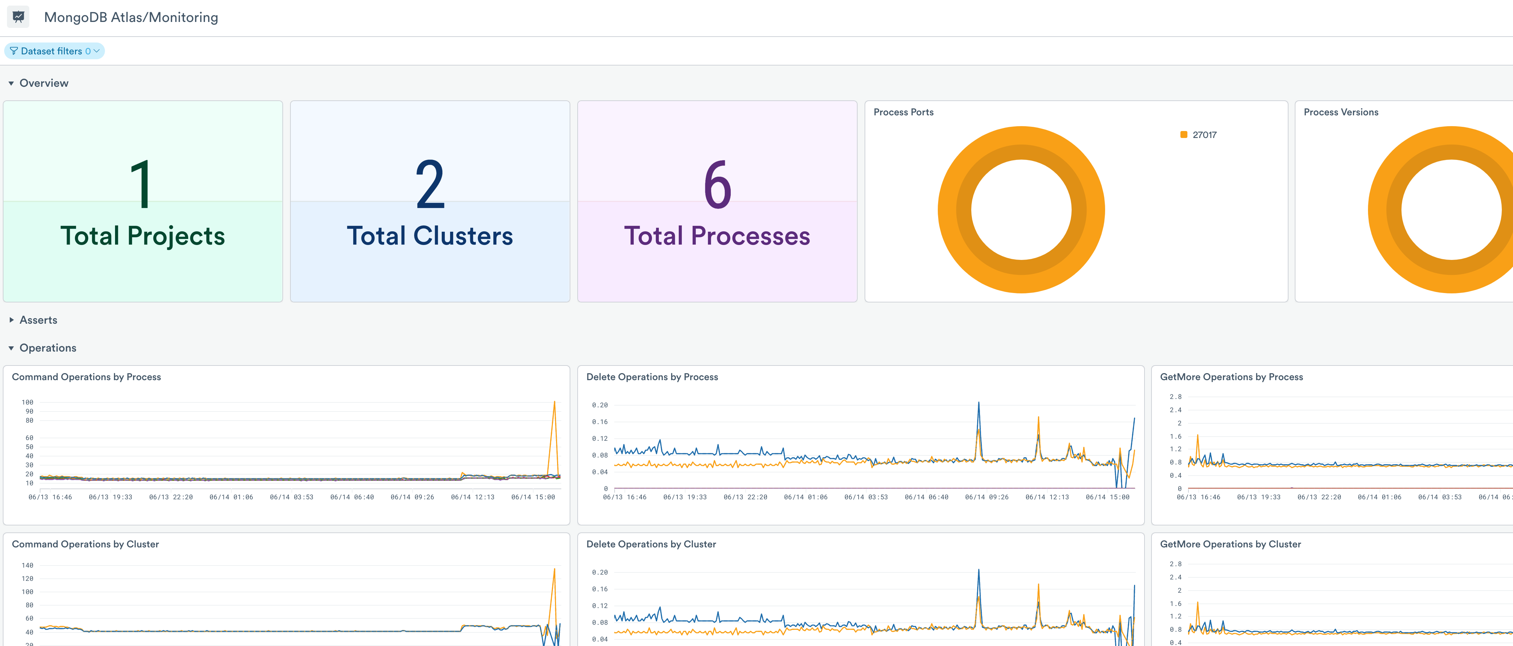1513x646 pixels.
Task: Click the Total Clusters tile
Action: coord(429,201)
